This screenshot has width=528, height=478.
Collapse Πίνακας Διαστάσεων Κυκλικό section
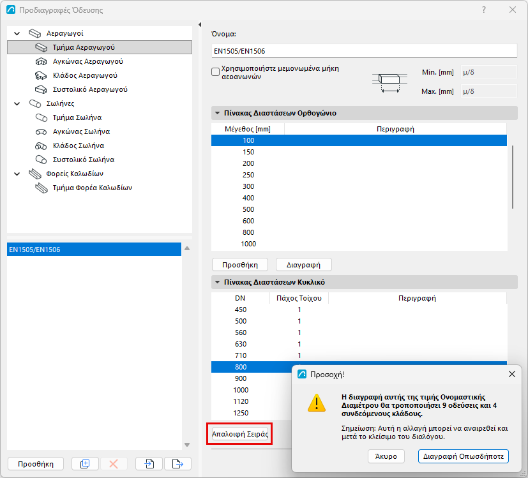218,282
